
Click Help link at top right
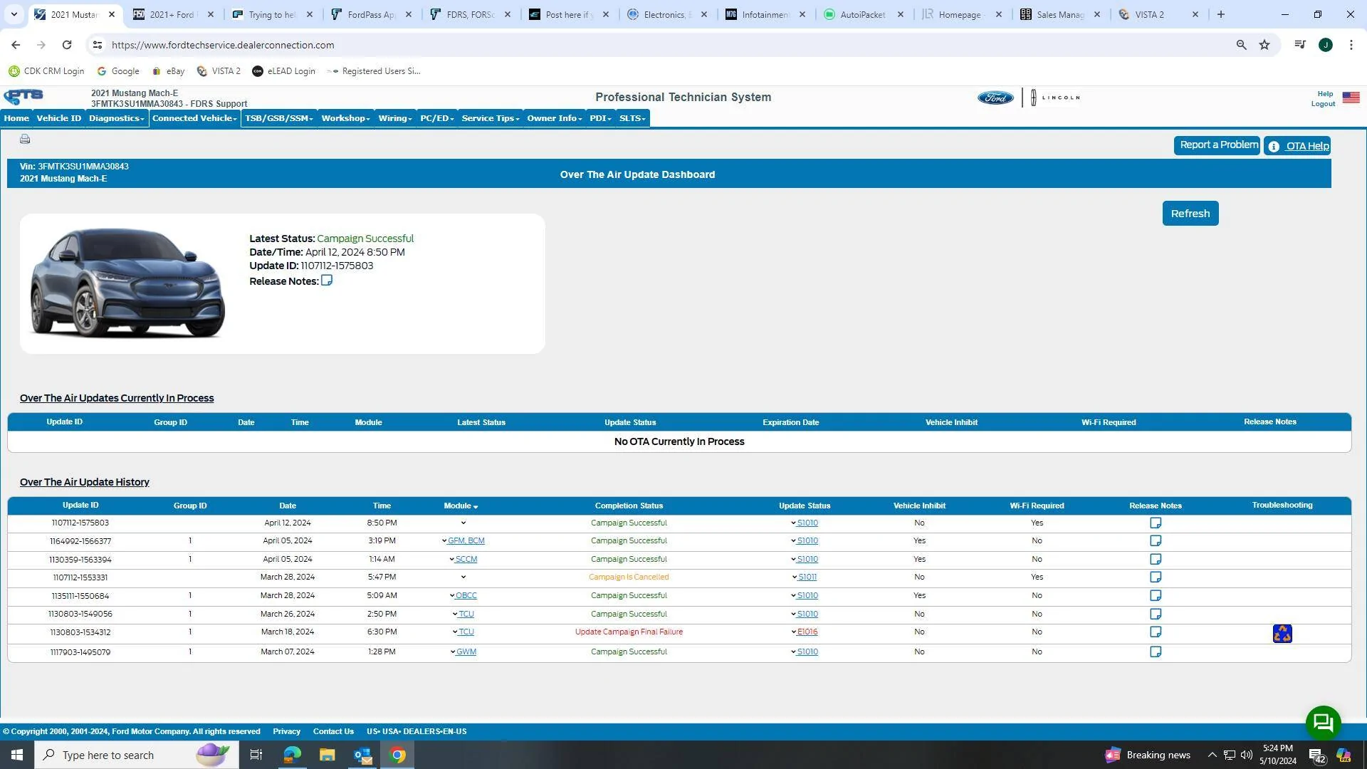point(1325,94)
